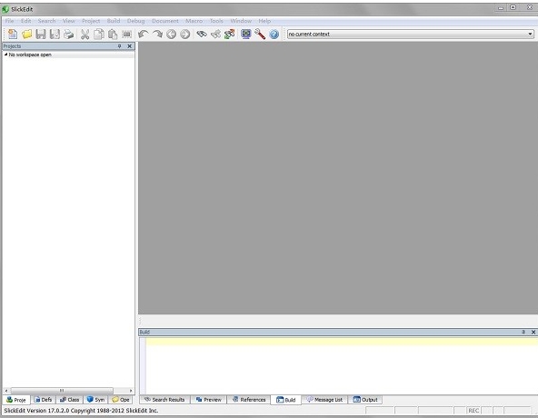Close the Build panel

(x=533, y=332)
